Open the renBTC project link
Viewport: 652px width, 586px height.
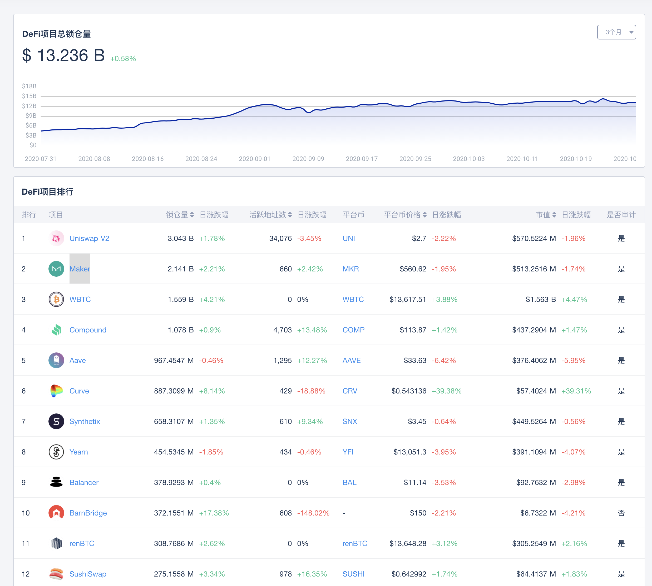click(x=82, y=543)
